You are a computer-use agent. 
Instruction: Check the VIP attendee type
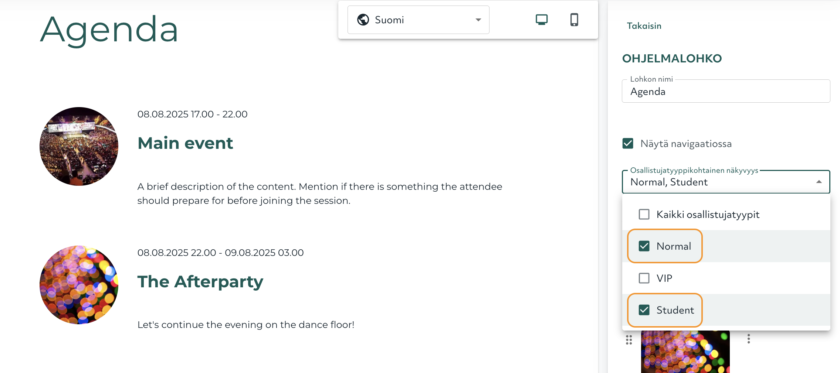[x=644, y=278]
